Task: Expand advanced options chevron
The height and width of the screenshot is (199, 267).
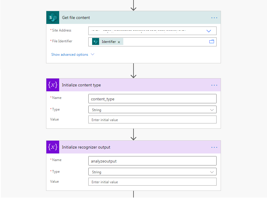Action: point(92,54)
